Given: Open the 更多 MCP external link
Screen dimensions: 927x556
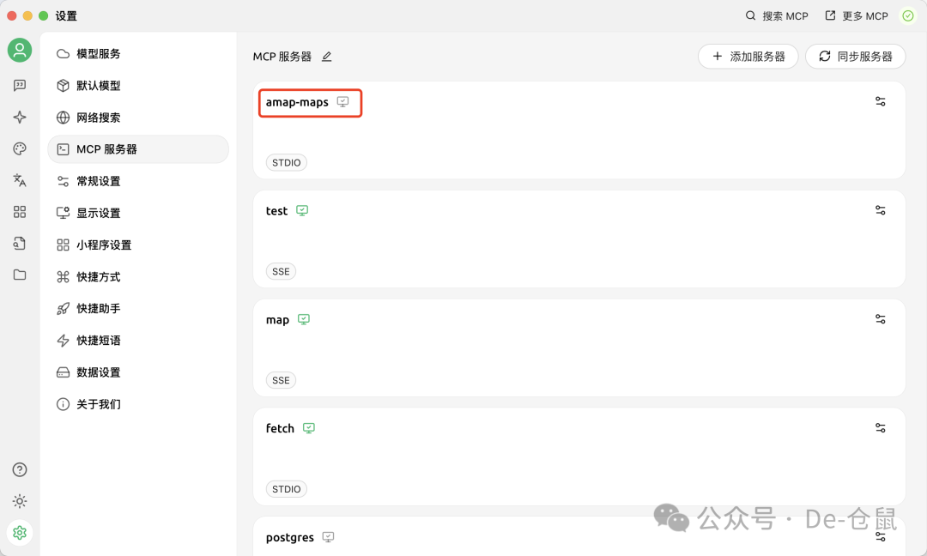Looking at the screenshot, I should pos(857,15).
